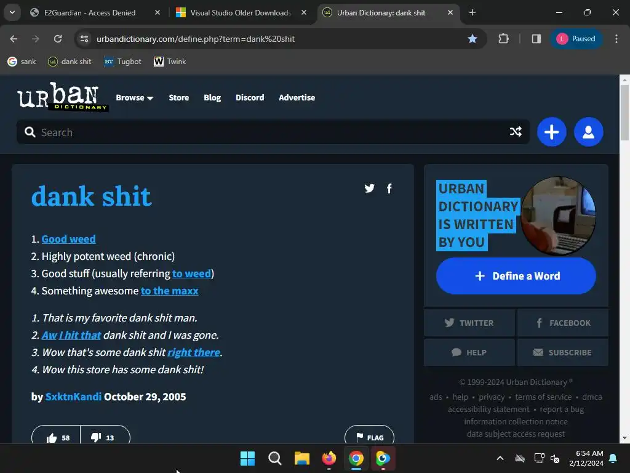Open Chrome extensions puzzle icon
630x473 pixels.
pyautogui.click(x=503, y=39)
